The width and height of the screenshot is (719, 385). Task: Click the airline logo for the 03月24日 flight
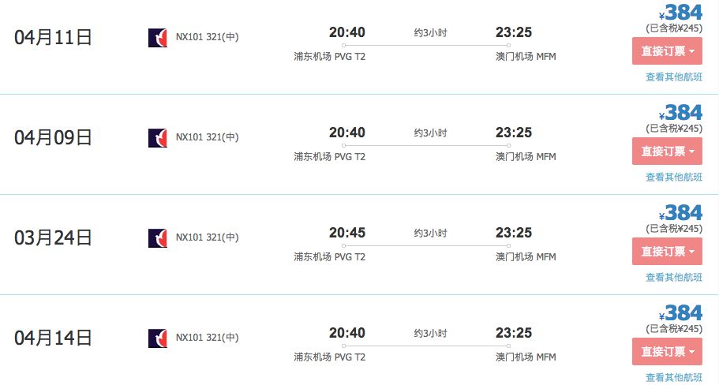pyautogui.click(x=158, y=238)
